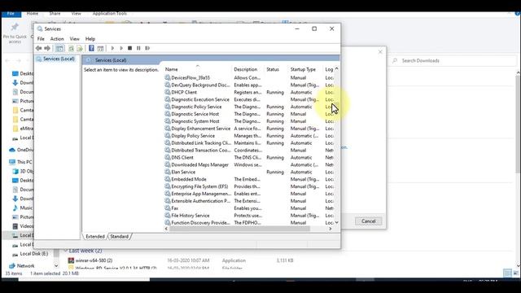The height and width of the screenshot is (293, 521).
Task: Click the Pause Service toolbar icon
Action: (138, 48)
